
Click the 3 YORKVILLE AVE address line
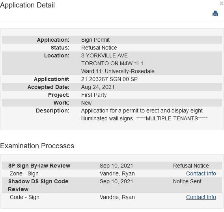104,55
